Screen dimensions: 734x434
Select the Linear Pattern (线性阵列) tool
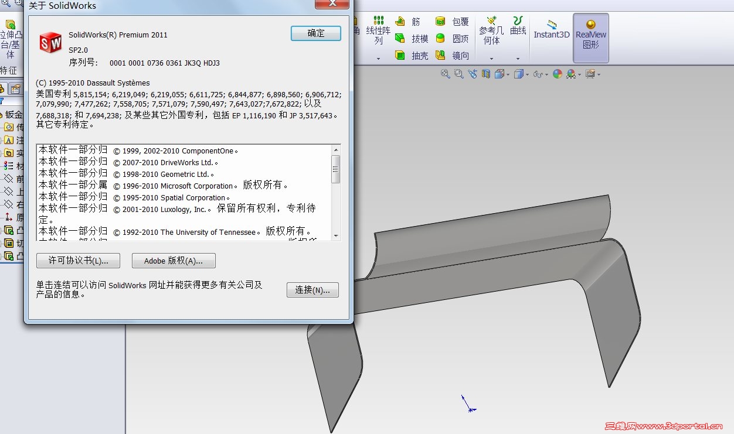[x=378, y=30]
